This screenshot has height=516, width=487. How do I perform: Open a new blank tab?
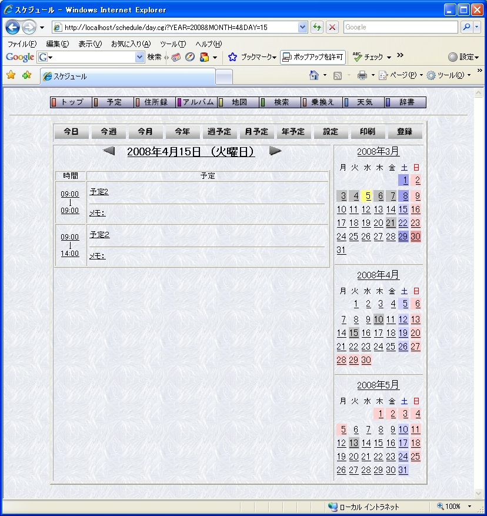pyautogui.click(x=225, y=77)
